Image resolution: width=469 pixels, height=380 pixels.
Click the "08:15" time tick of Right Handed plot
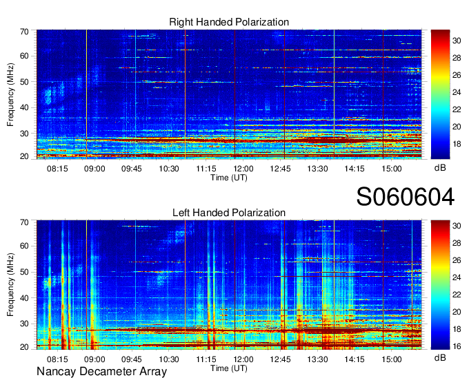pyautogui.click(x=57, y=169)
